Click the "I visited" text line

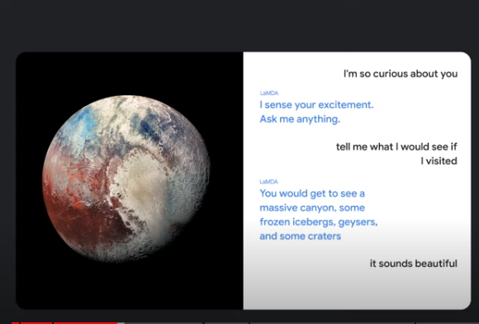point(439,161)
